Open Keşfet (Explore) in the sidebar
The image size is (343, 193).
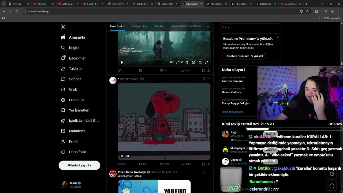coord(70,48)
